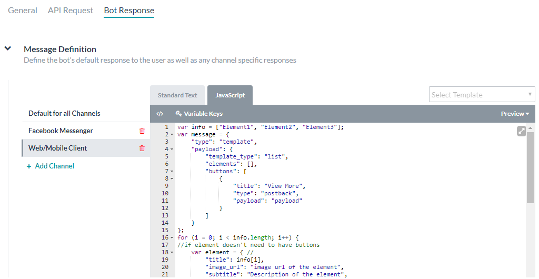
Task: Fold the code block at line 2
Action: point(172,135)
